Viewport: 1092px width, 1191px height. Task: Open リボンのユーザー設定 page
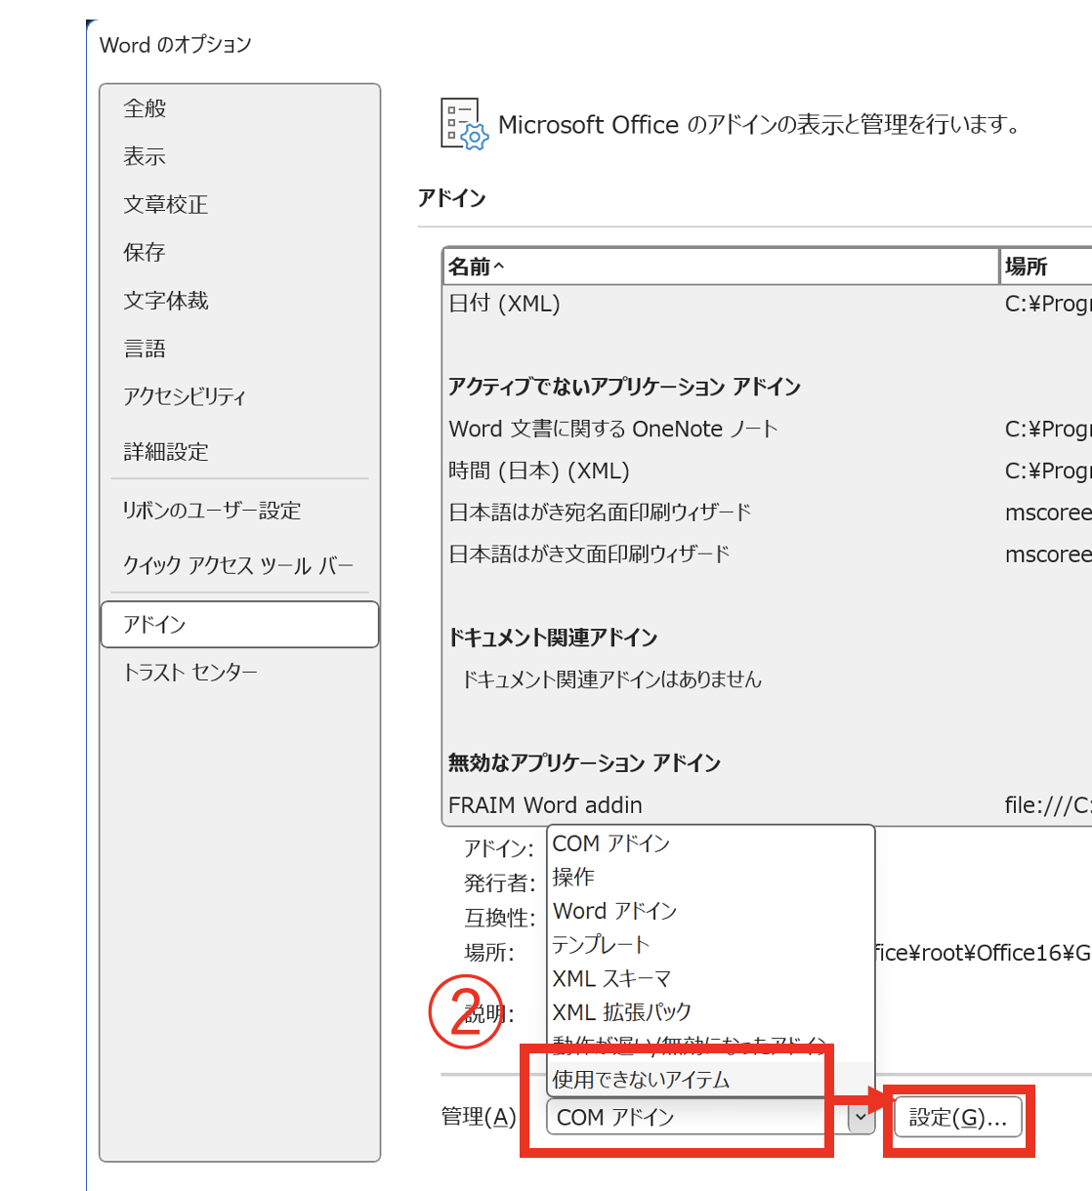tap(212, 511)
